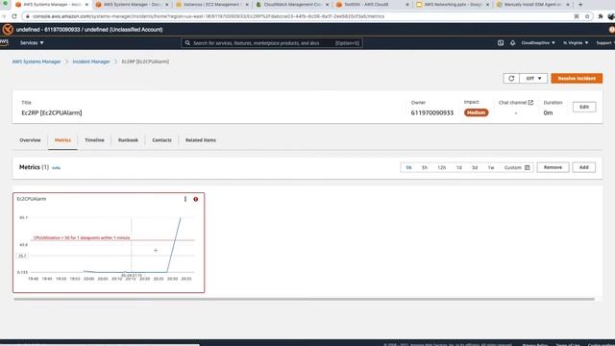615x346 pixels.
Task: Select the 1w time range
Action: (x=491, y=167)
